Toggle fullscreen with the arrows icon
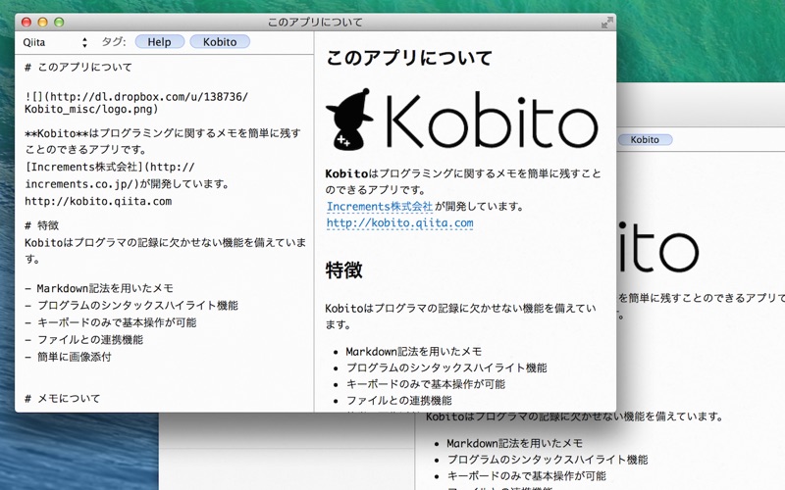Image resolution: width=785 pixels, height=490 pixels. (x=606, y=23)
